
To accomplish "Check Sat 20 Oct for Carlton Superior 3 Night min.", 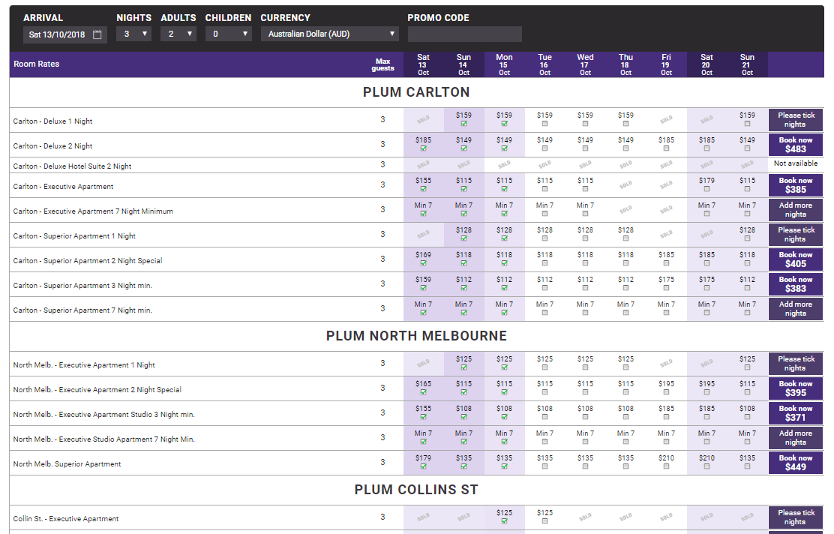I will (707, 288).
